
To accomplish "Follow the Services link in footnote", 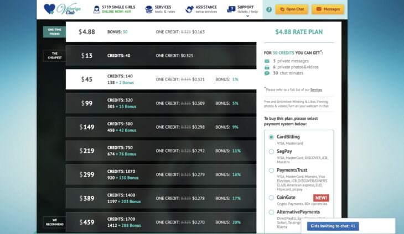I will 316,89.
